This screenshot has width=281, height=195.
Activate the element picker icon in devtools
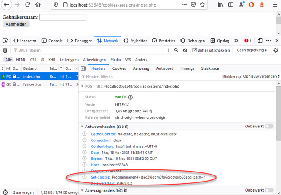(x=5, y=41)
